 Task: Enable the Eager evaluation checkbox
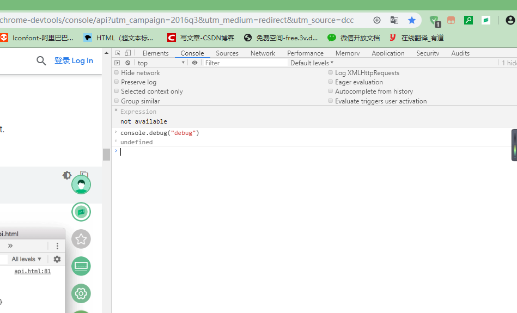330,82
